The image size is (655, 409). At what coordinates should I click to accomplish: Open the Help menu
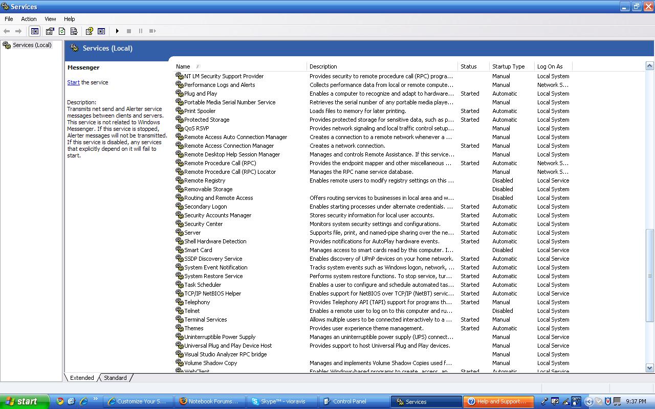coord(69,19)
